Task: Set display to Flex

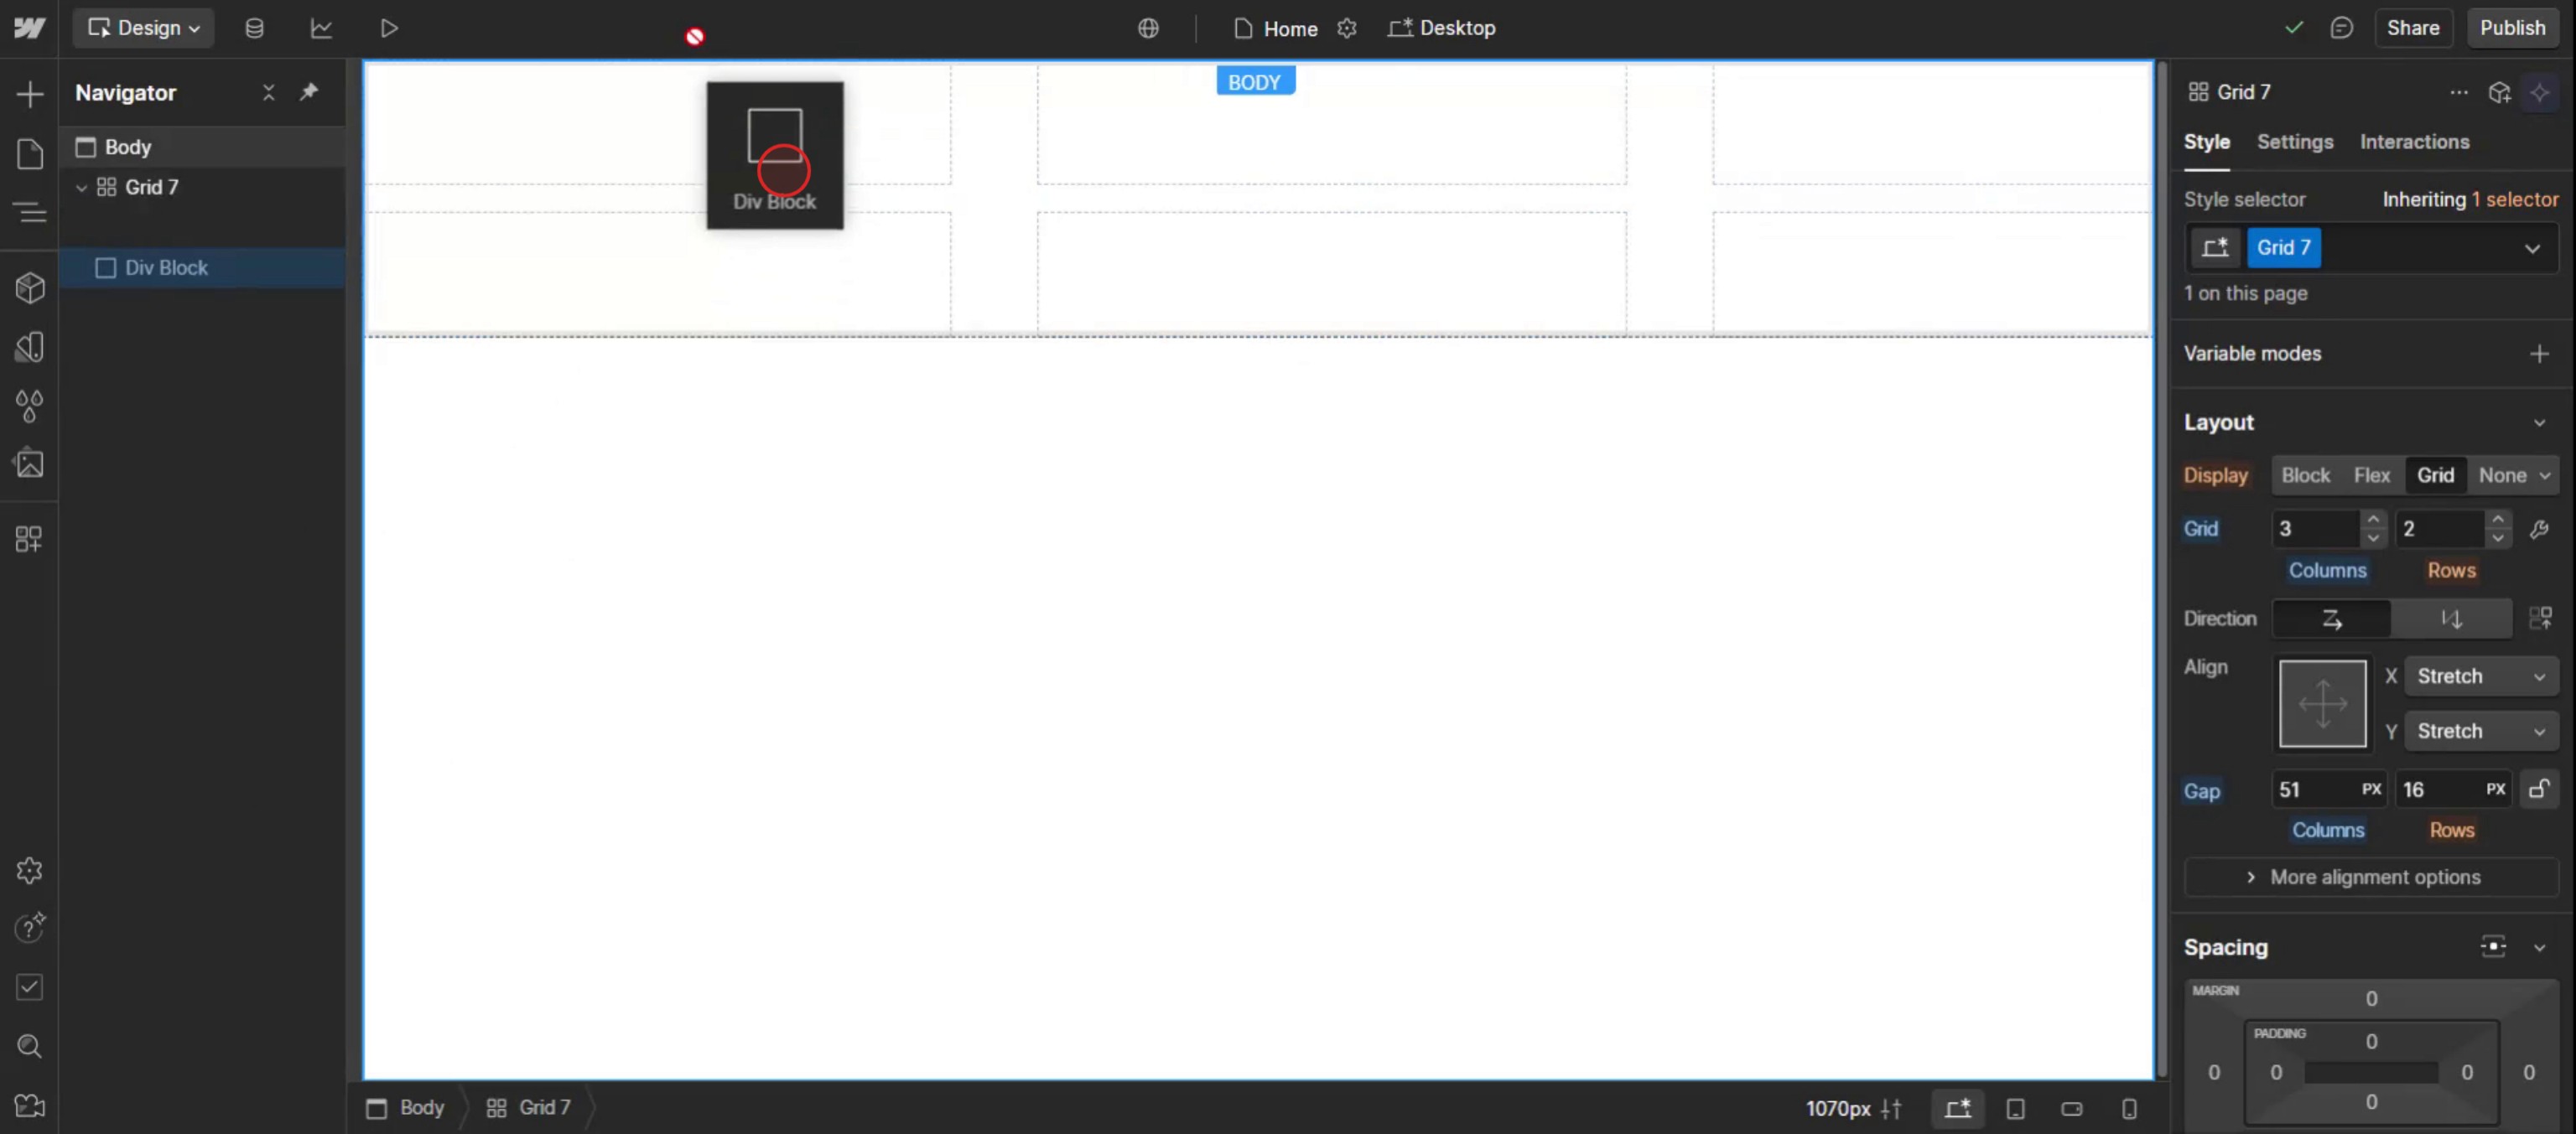Action: [2371, 475]
